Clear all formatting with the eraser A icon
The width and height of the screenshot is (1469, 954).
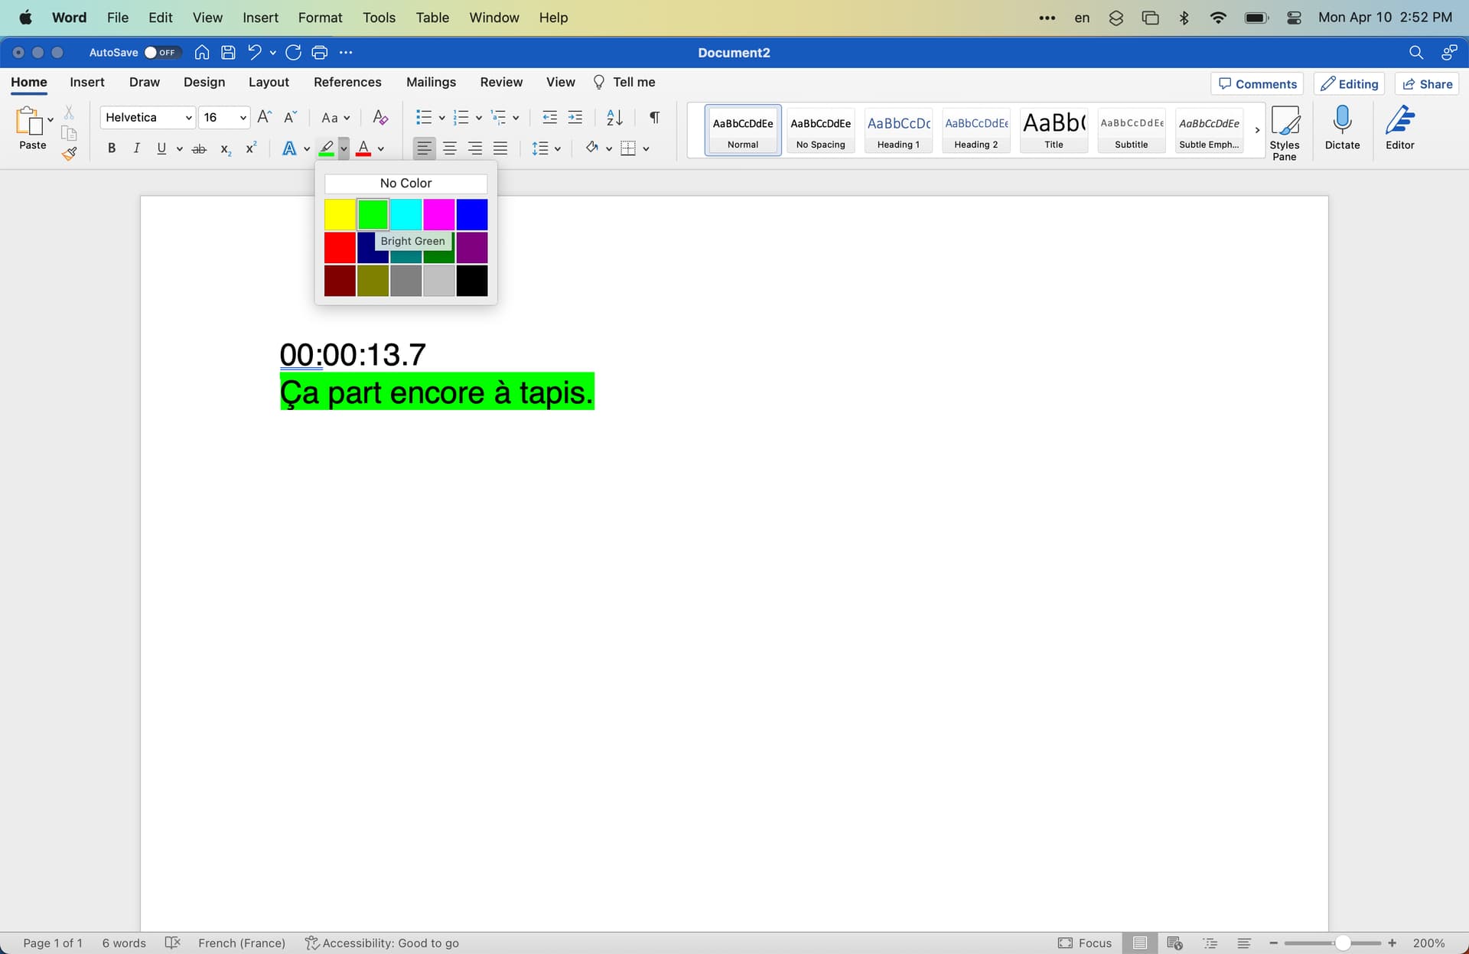pos(380,117)
